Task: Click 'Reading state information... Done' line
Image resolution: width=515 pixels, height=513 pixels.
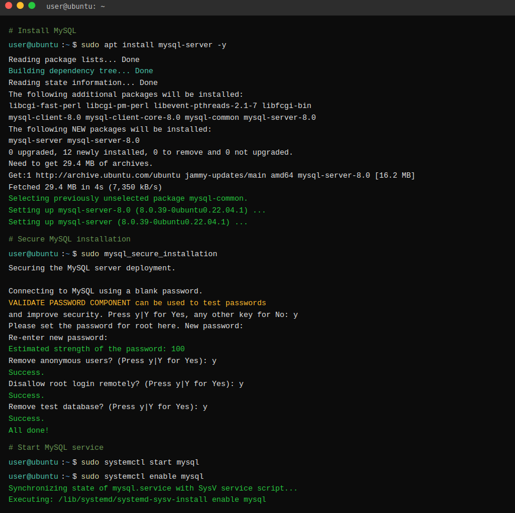Action: [83, 83]
